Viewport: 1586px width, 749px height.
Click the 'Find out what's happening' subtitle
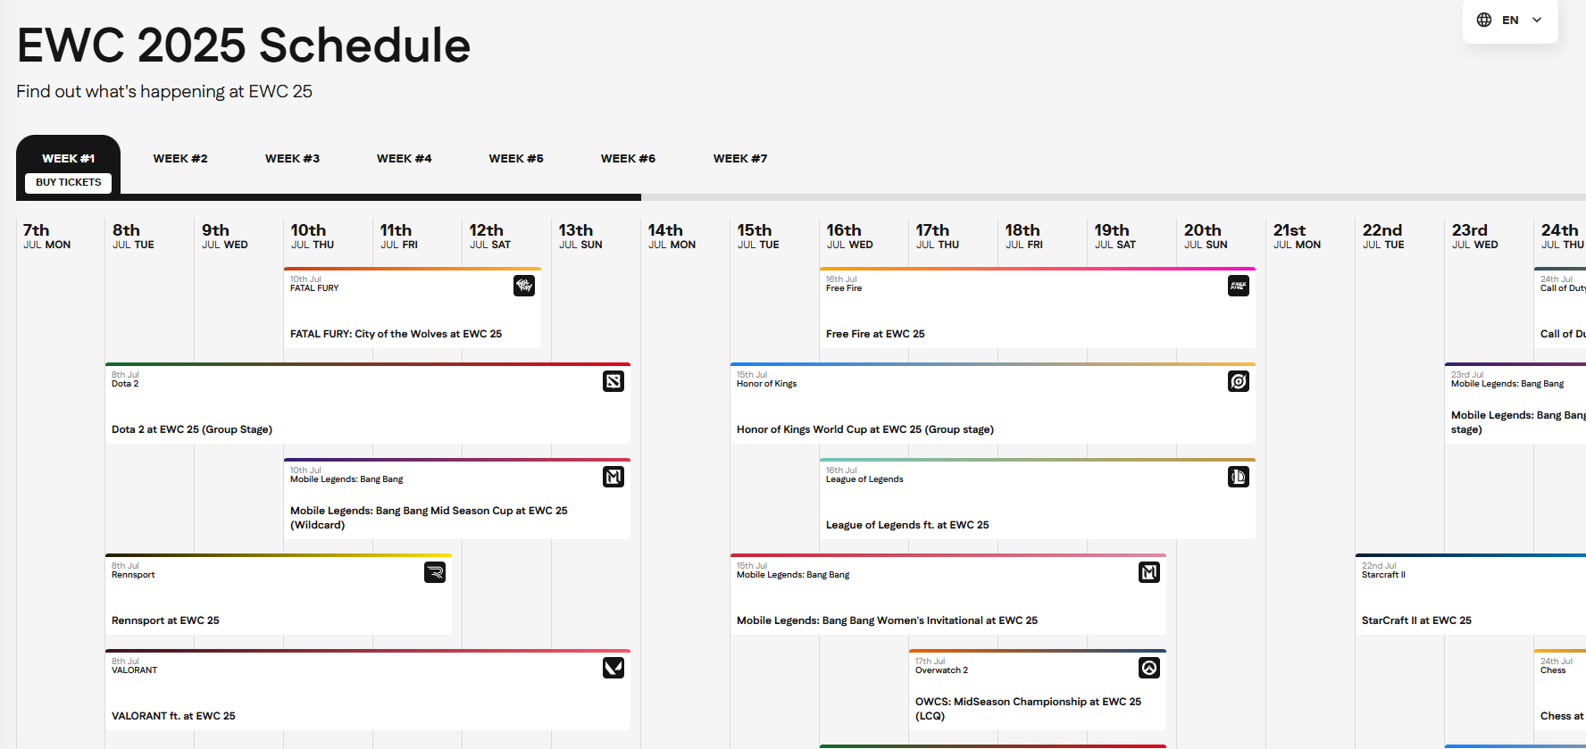[164, 91]
